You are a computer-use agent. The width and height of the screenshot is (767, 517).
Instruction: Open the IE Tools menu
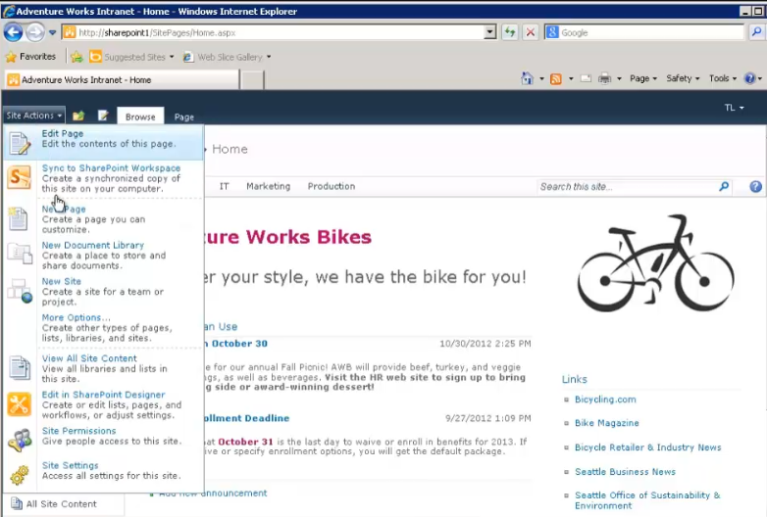[723, 78]
